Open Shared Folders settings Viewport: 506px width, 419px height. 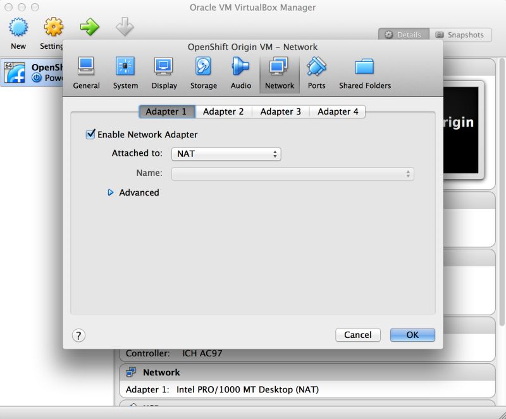[364, 70]
